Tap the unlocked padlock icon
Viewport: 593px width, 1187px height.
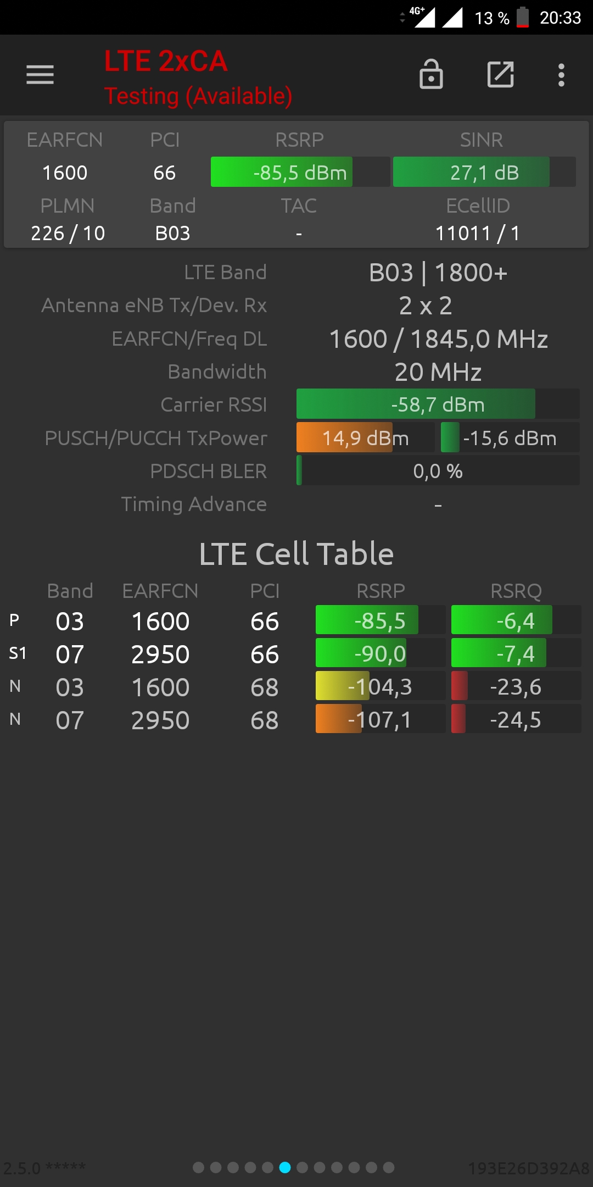tap(431, 74)
